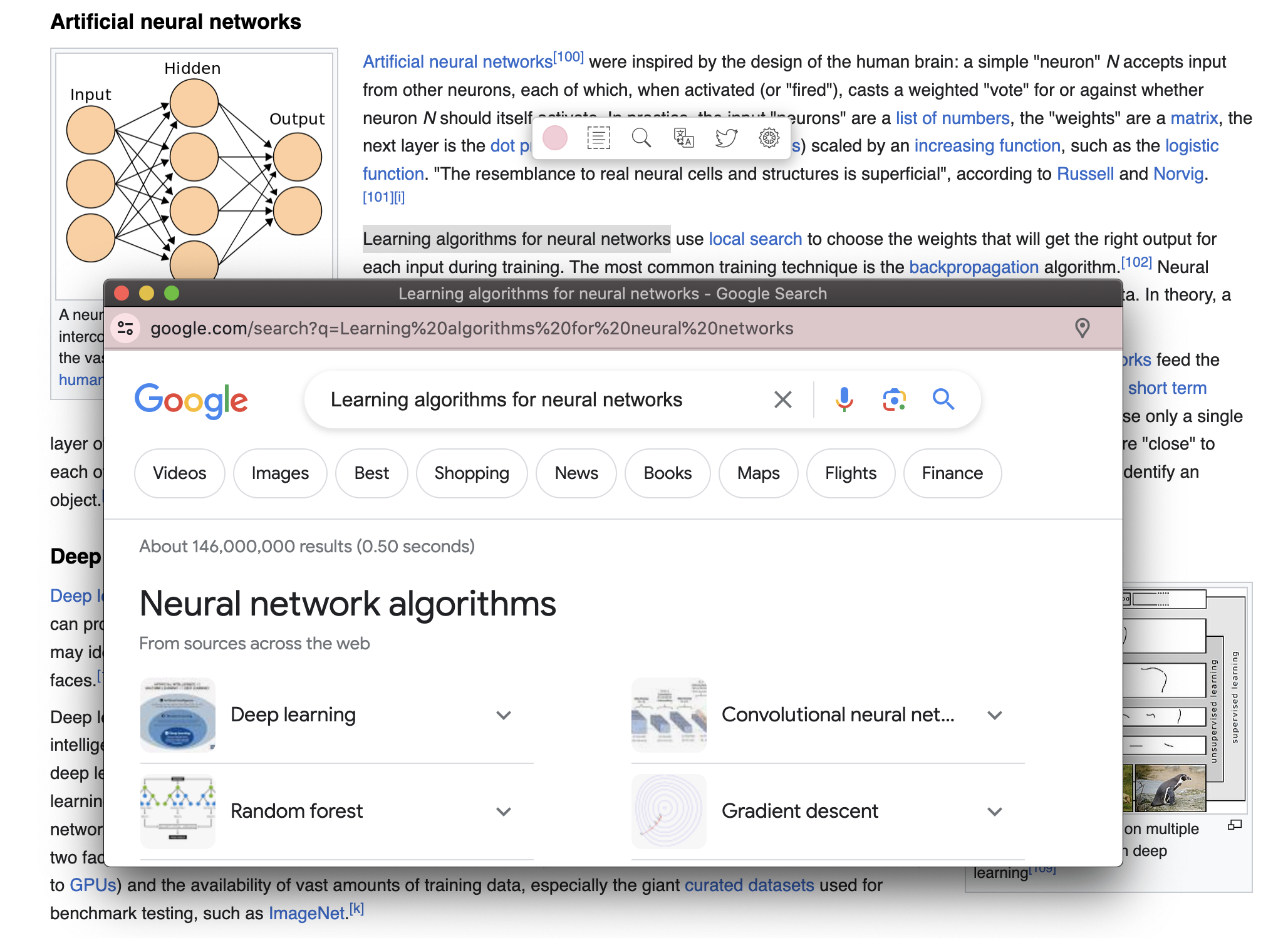Click citation [100] superscript
Image resolution: width=1288 pixels, height=938 pixels.
569,57
